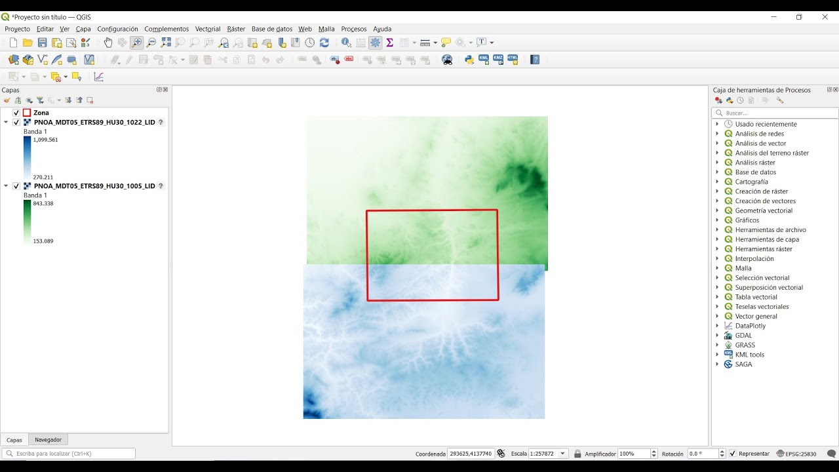This screenshot has width=839, height=472.
Task: Click the KML import toolbar icon
Action: click(484, 60)
